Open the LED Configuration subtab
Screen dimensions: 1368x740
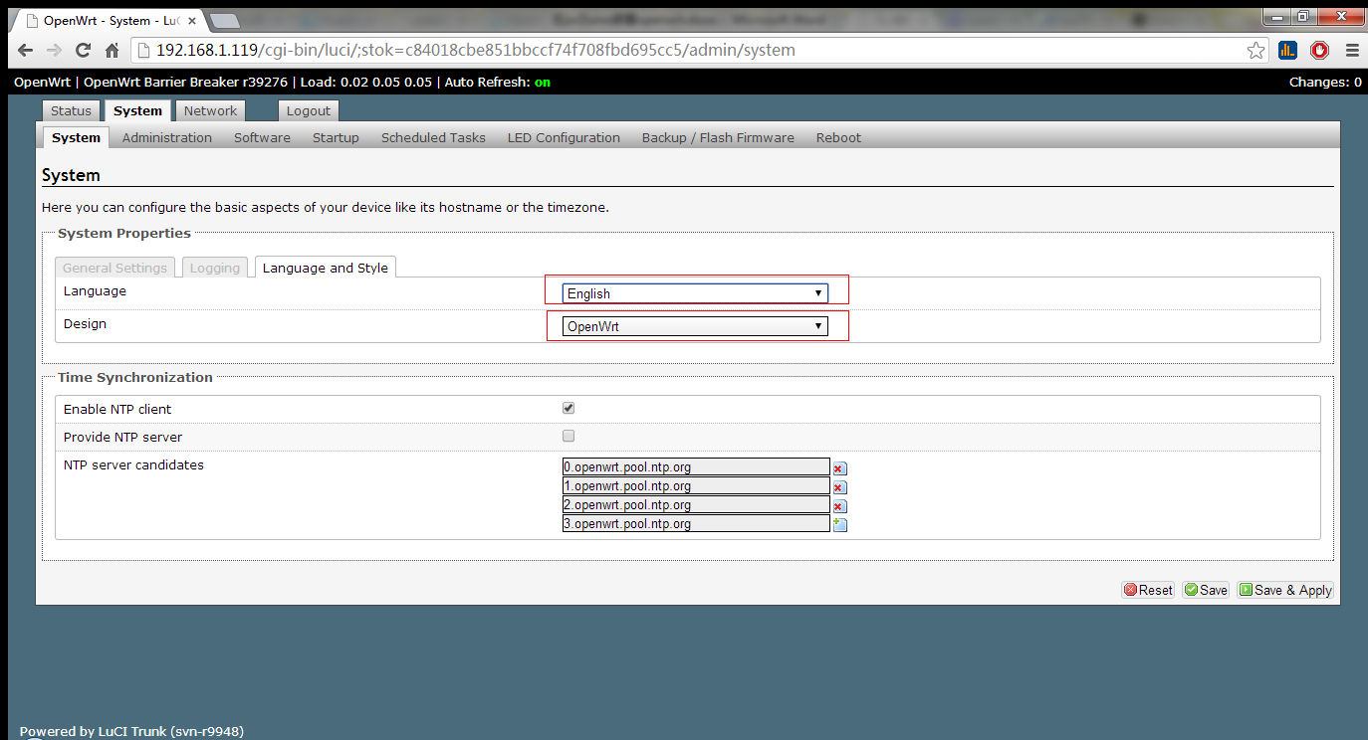[x=564, y=137]
